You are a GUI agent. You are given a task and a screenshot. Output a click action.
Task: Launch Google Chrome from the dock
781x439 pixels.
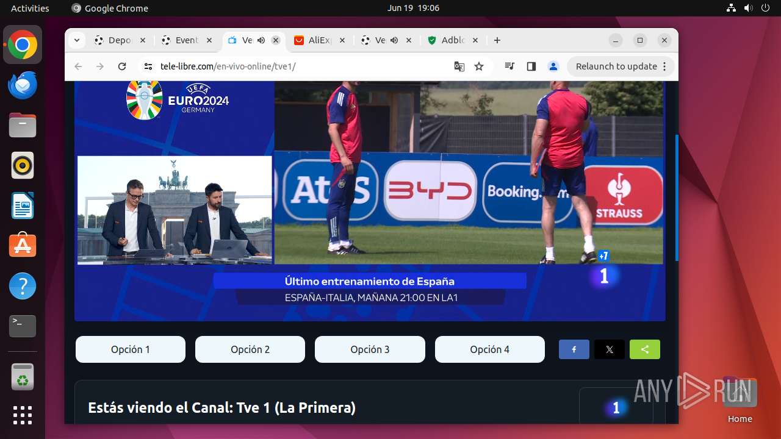[x=23, y=45]
